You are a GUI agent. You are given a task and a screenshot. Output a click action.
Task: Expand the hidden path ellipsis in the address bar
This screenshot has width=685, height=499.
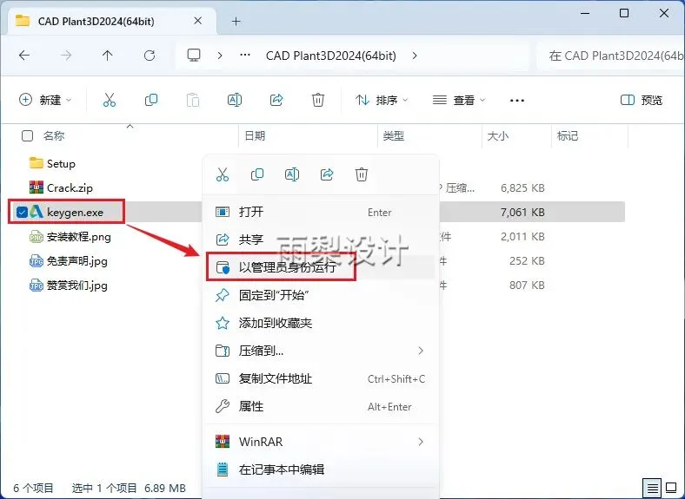[x=245, y=56]
